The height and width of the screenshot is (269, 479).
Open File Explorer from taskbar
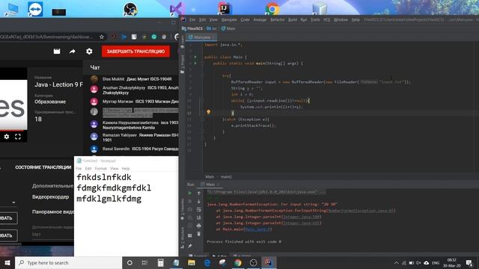click(x=192, y=262)
